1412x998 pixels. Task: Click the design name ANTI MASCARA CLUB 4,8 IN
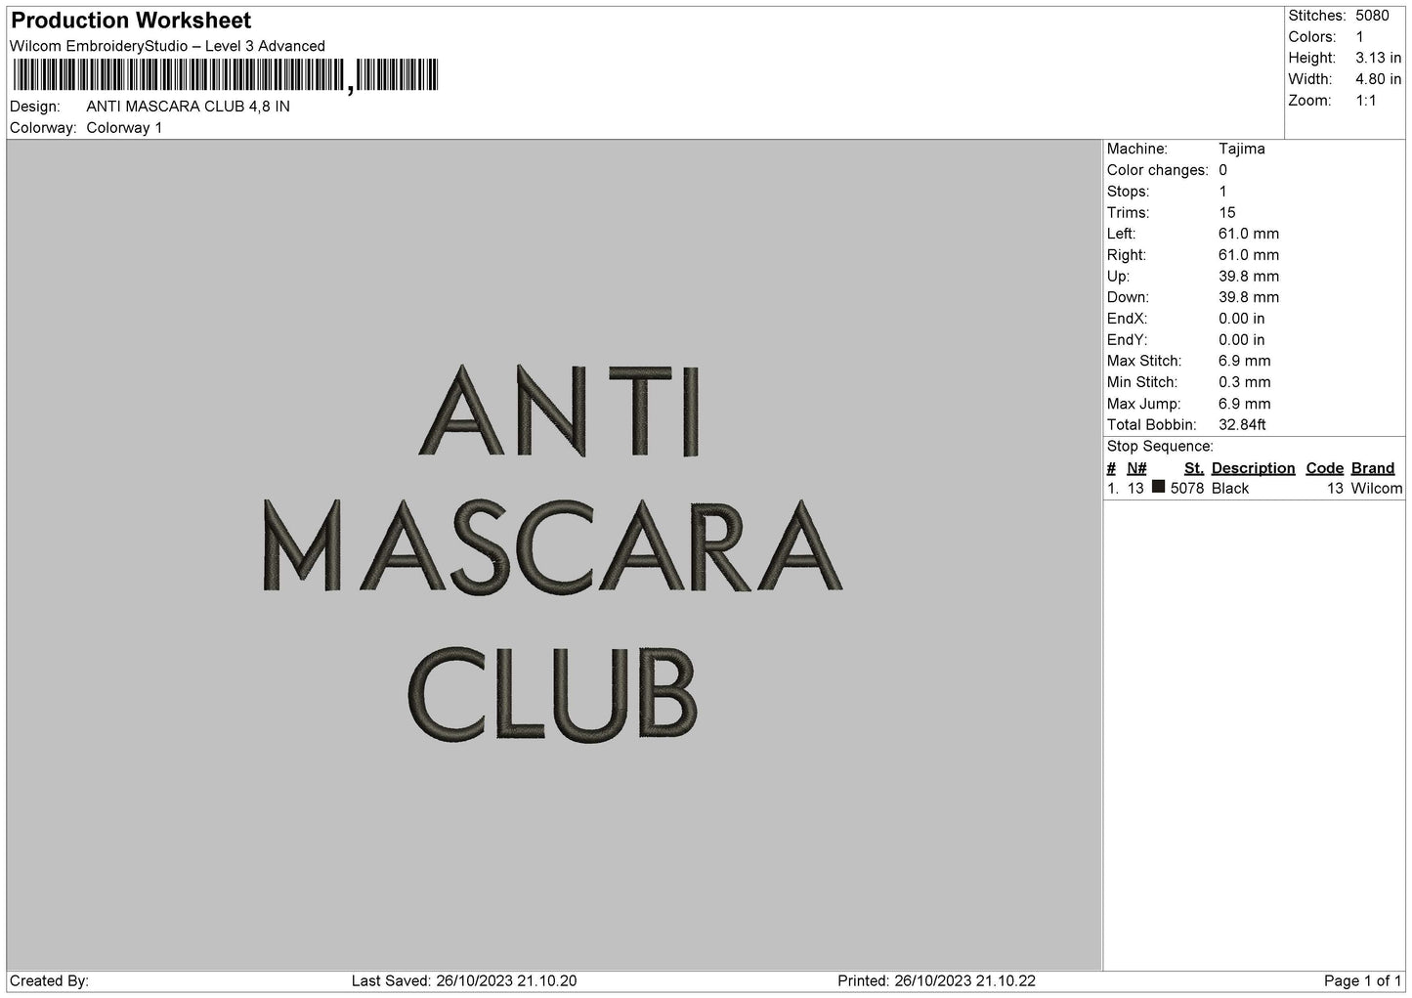tap(188, 107)
